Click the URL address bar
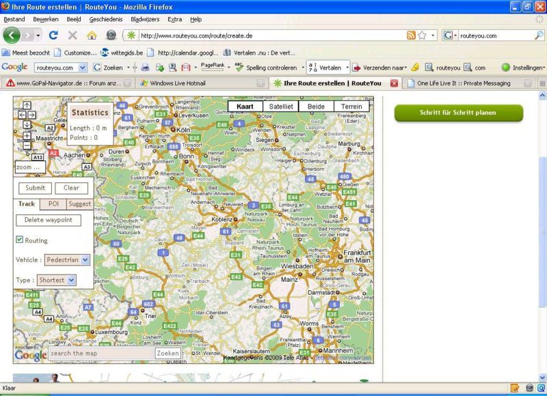Viewport: 547px width, 396px height. 272,36
